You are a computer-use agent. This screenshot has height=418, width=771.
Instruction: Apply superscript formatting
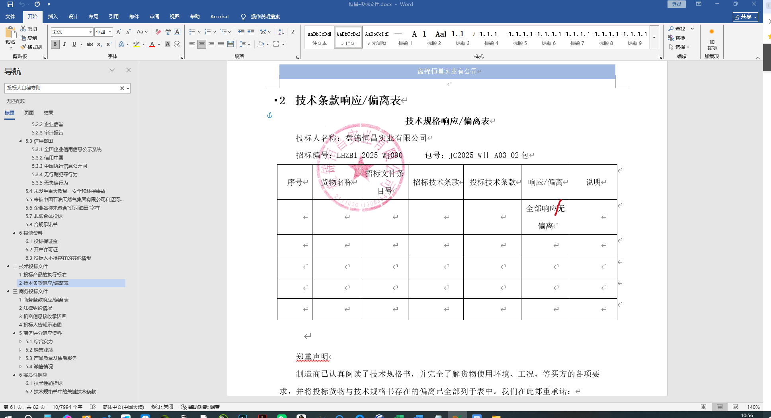click(x=109, y=44)
